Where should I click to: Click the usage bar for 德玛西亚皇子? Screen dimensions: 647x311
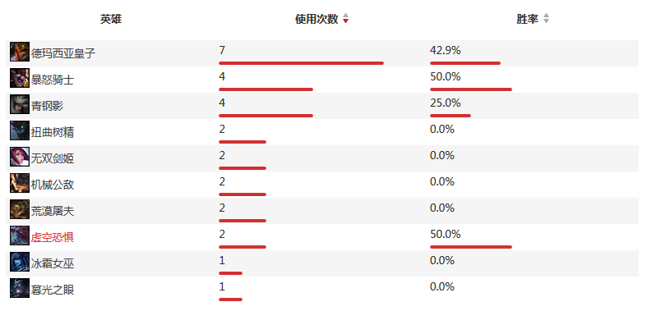click(x=301, y=63)
